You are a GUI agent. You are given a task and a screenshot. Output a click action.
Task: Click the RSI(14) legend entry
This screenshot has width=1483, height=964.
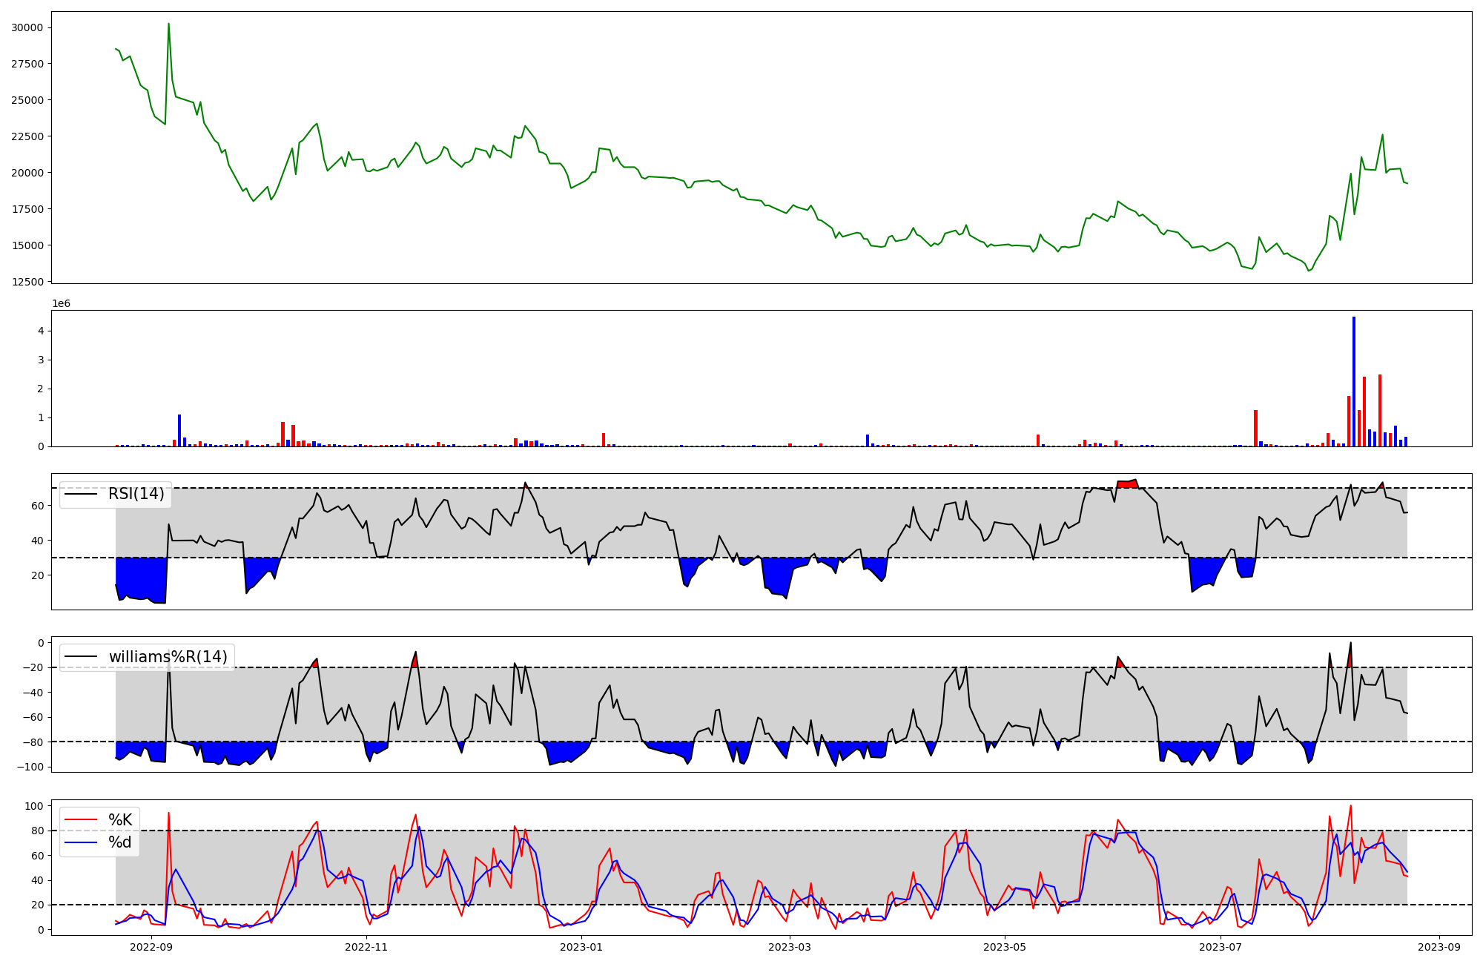tap(136, 494)
